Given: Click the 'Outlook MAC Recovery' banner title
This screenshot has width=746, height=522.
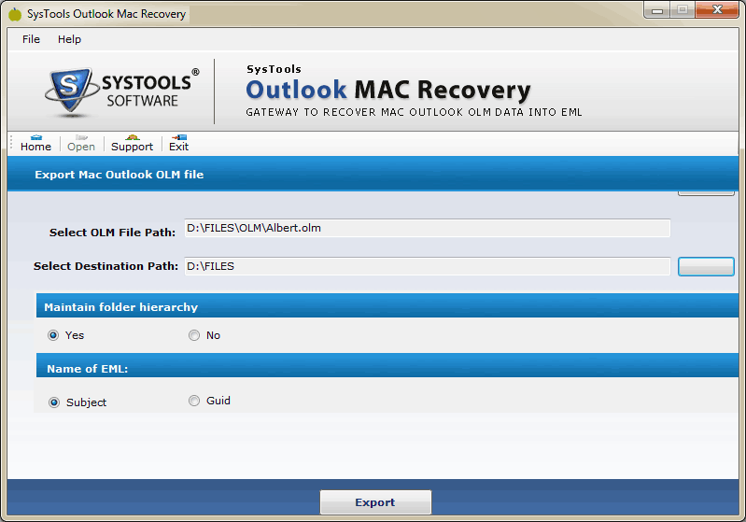Looking at the screenshot, I should 388,90.
